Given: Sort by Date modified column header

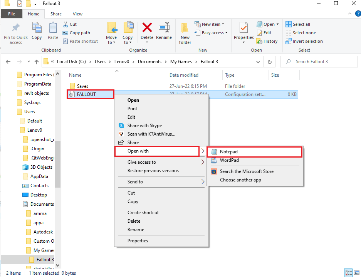Looking at the screenshot, I should (x=184, y=75).
